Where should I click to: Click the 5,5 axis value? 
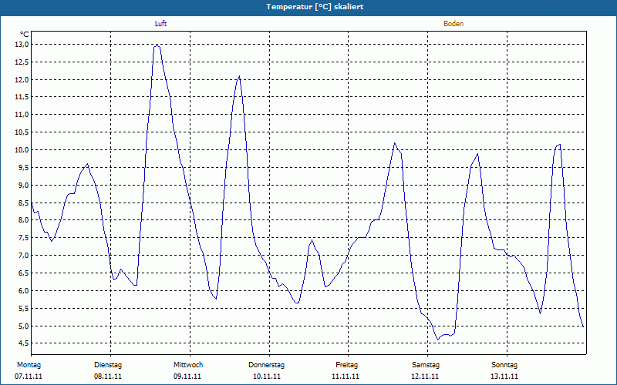[x=24, y=309]
